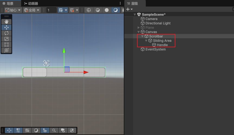Click the scrollbar handle in scene view
This screenshot has height=135, width=234.
click(35, 72)
